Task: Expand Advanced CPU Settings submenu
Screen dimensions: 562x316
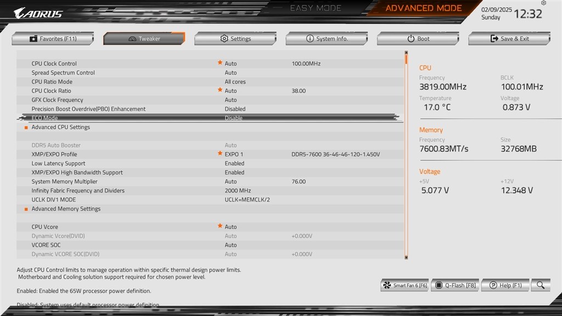Action: [60, 127]
